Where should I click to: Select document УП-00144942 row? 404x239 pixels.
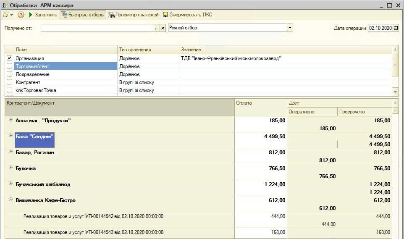click(198, 220)
